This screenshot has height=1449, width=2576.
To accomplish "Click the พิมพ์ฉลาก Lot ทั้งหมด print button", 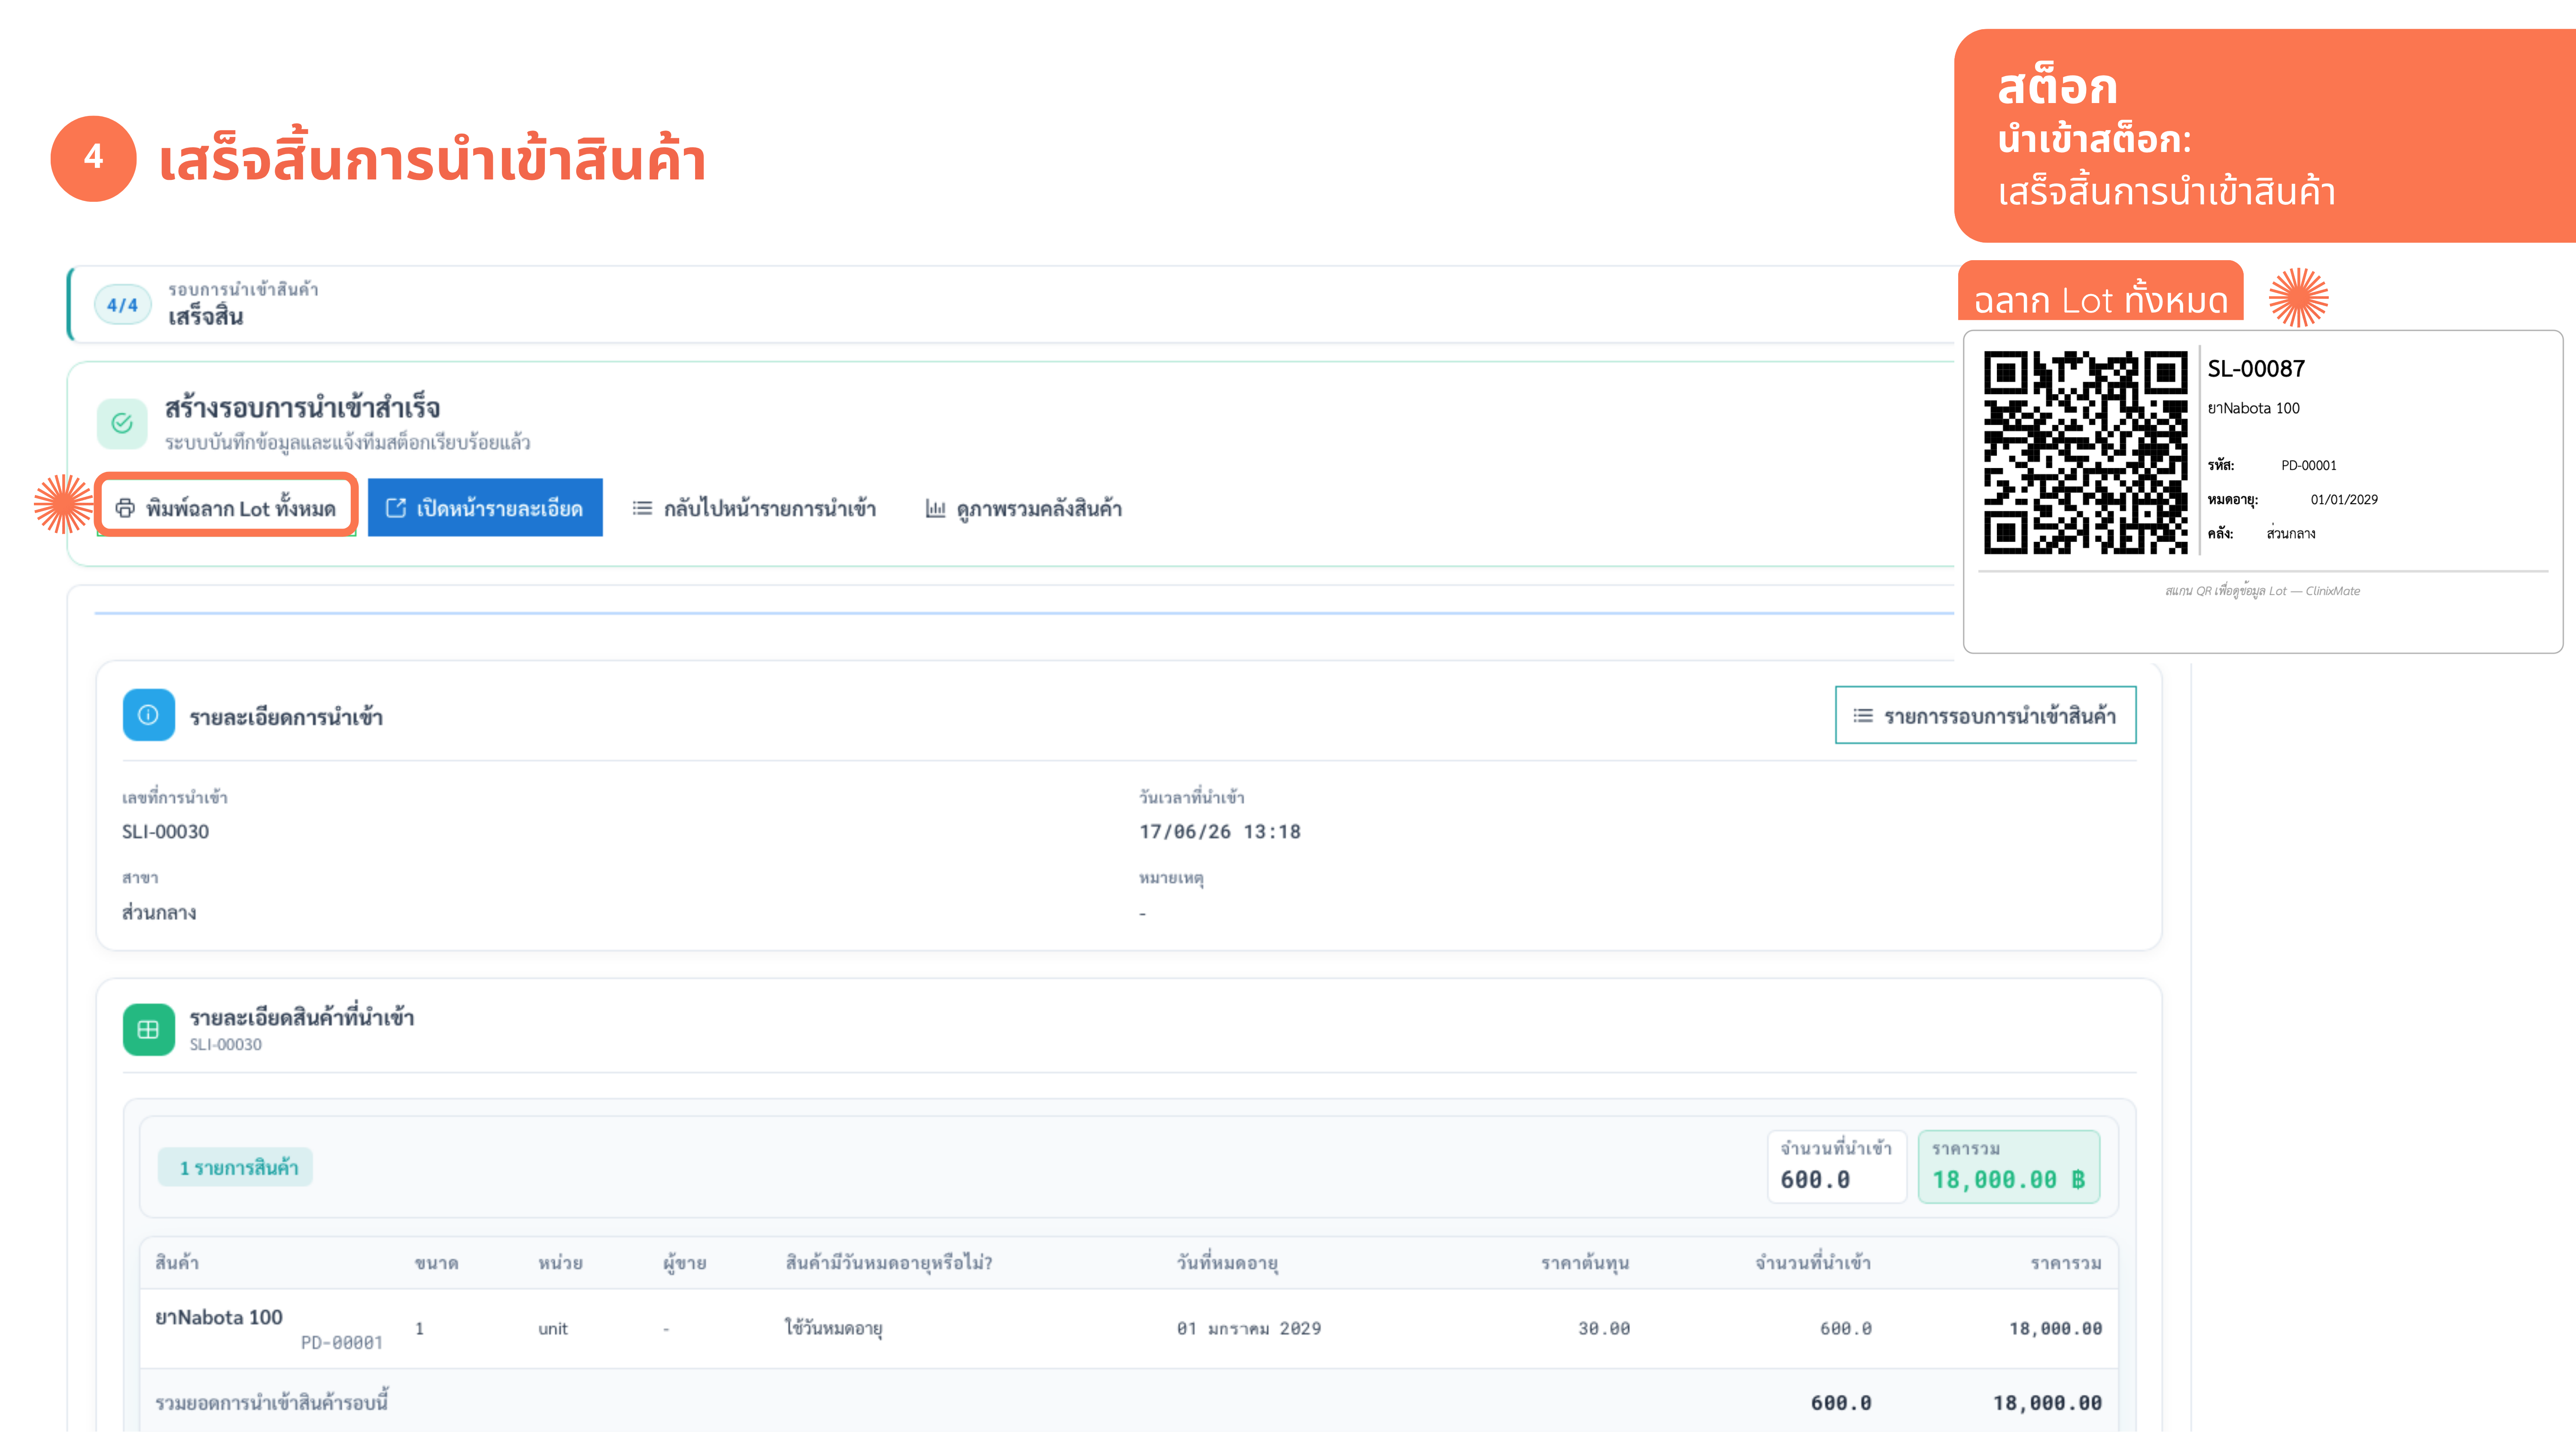I will click(226, 508).
